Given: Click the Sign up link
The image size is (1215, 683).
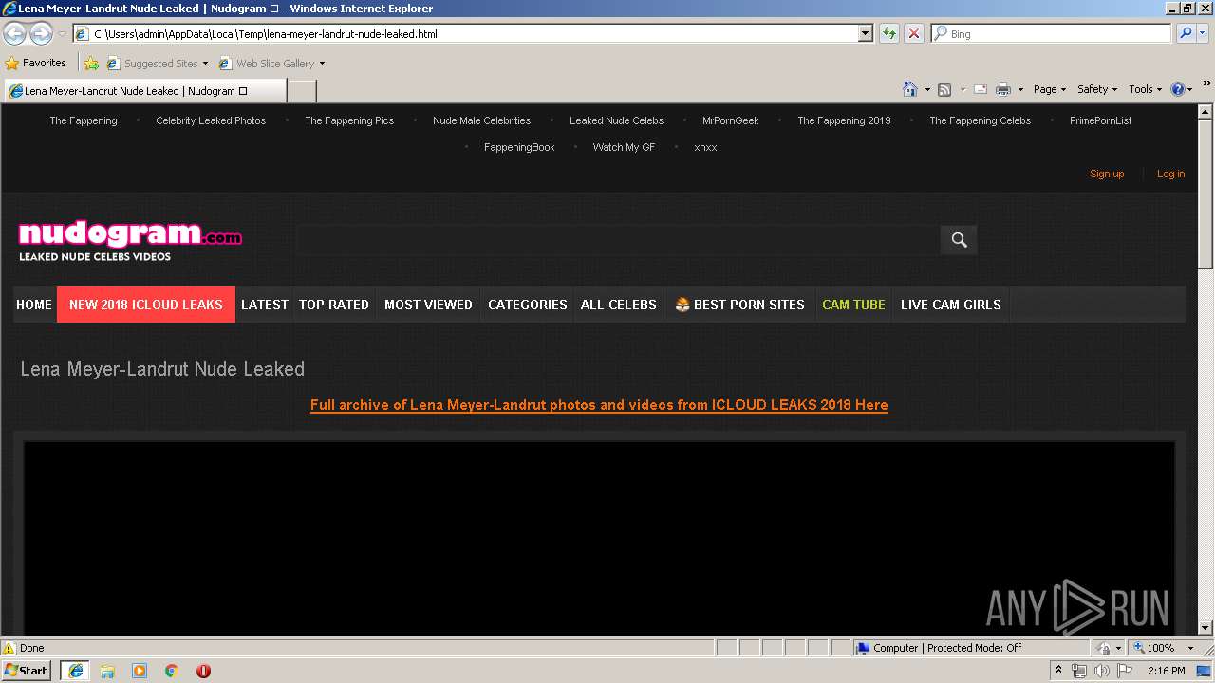Looking at the screenshot, I should coord(1107,174).
